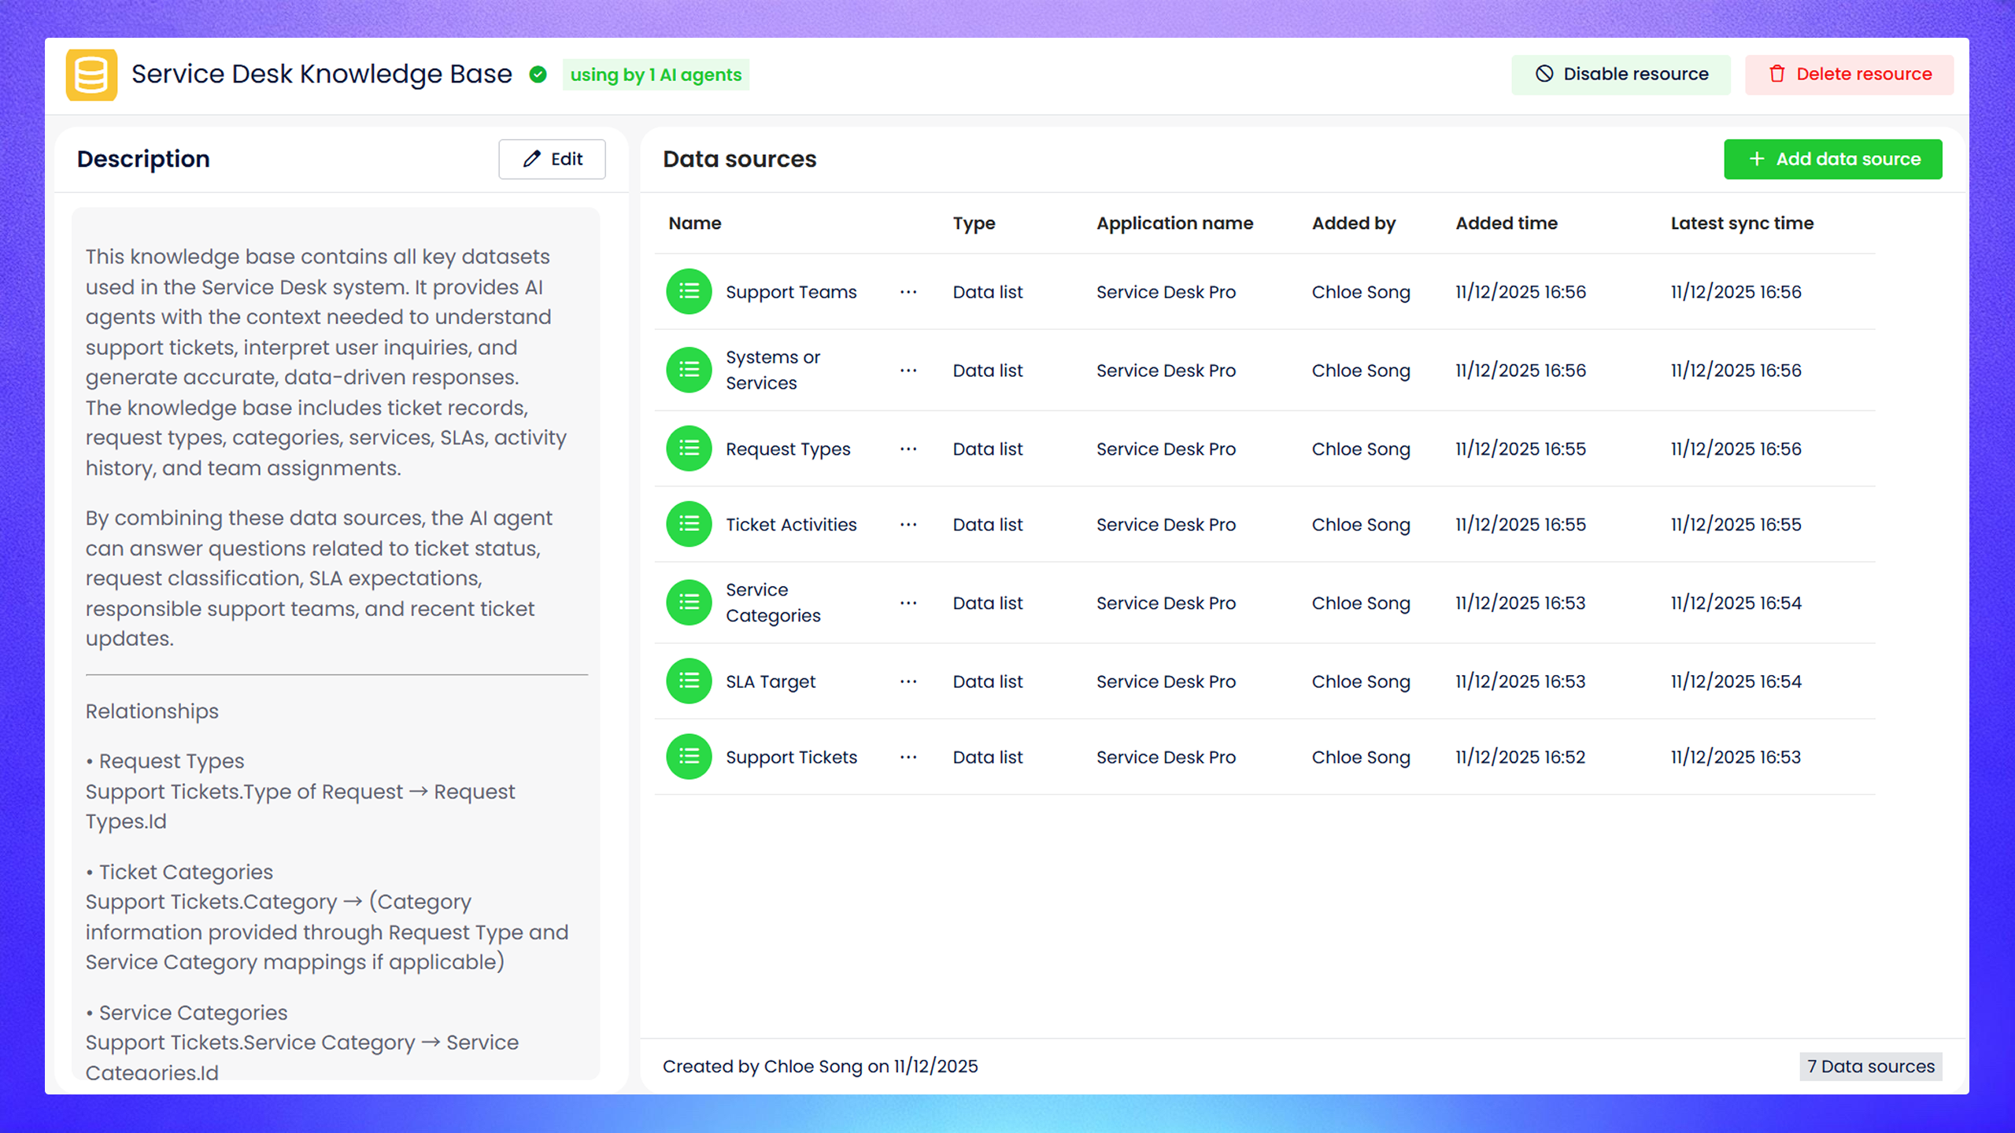Click the Support Teams list icon
Viewport: 2015px width, 1133px height.
tap(689, 292)
